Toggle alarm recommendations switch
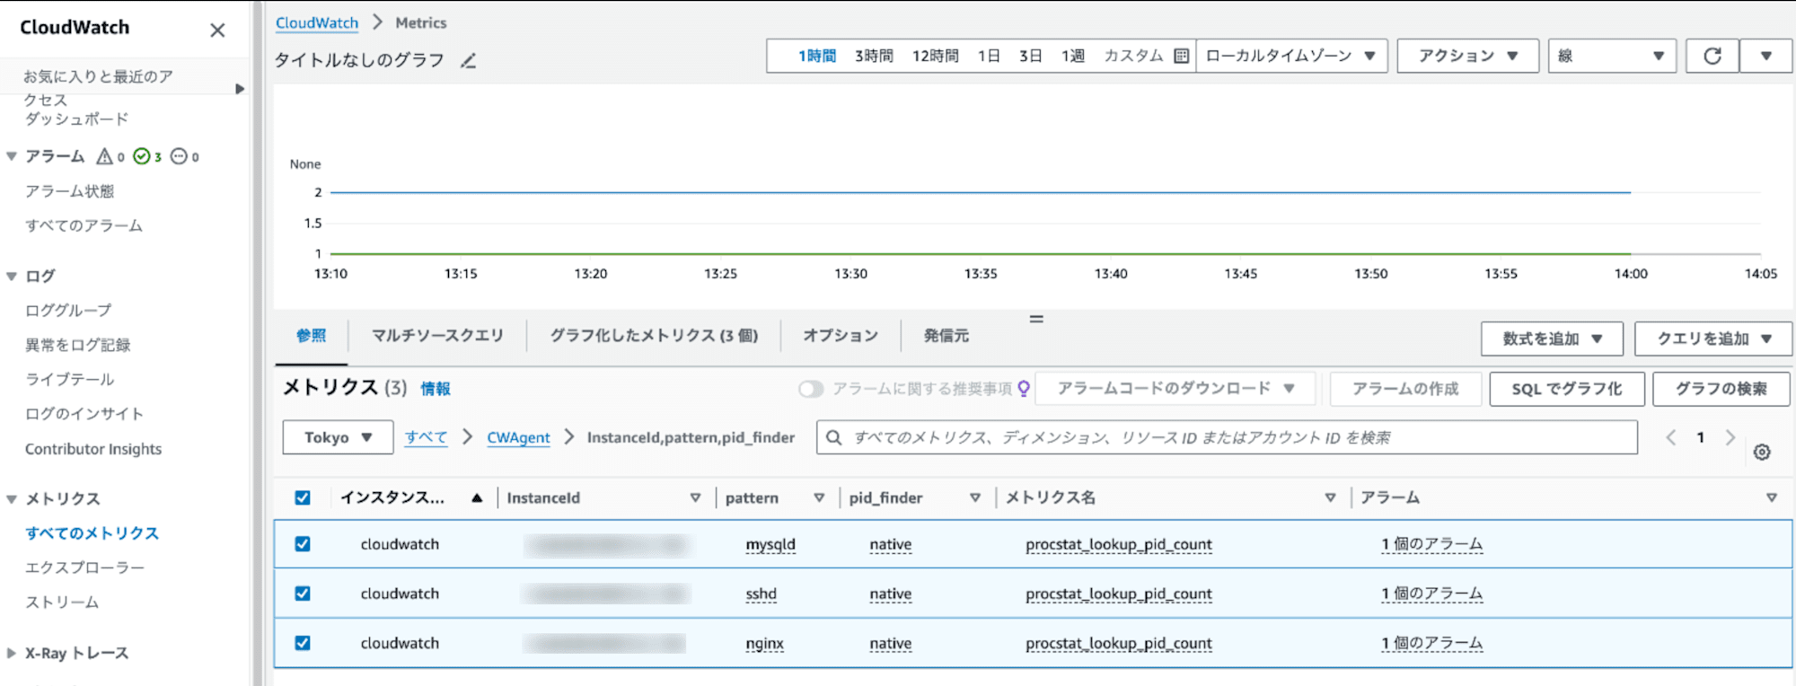1796x686 pixels. (x=811, y=389)
